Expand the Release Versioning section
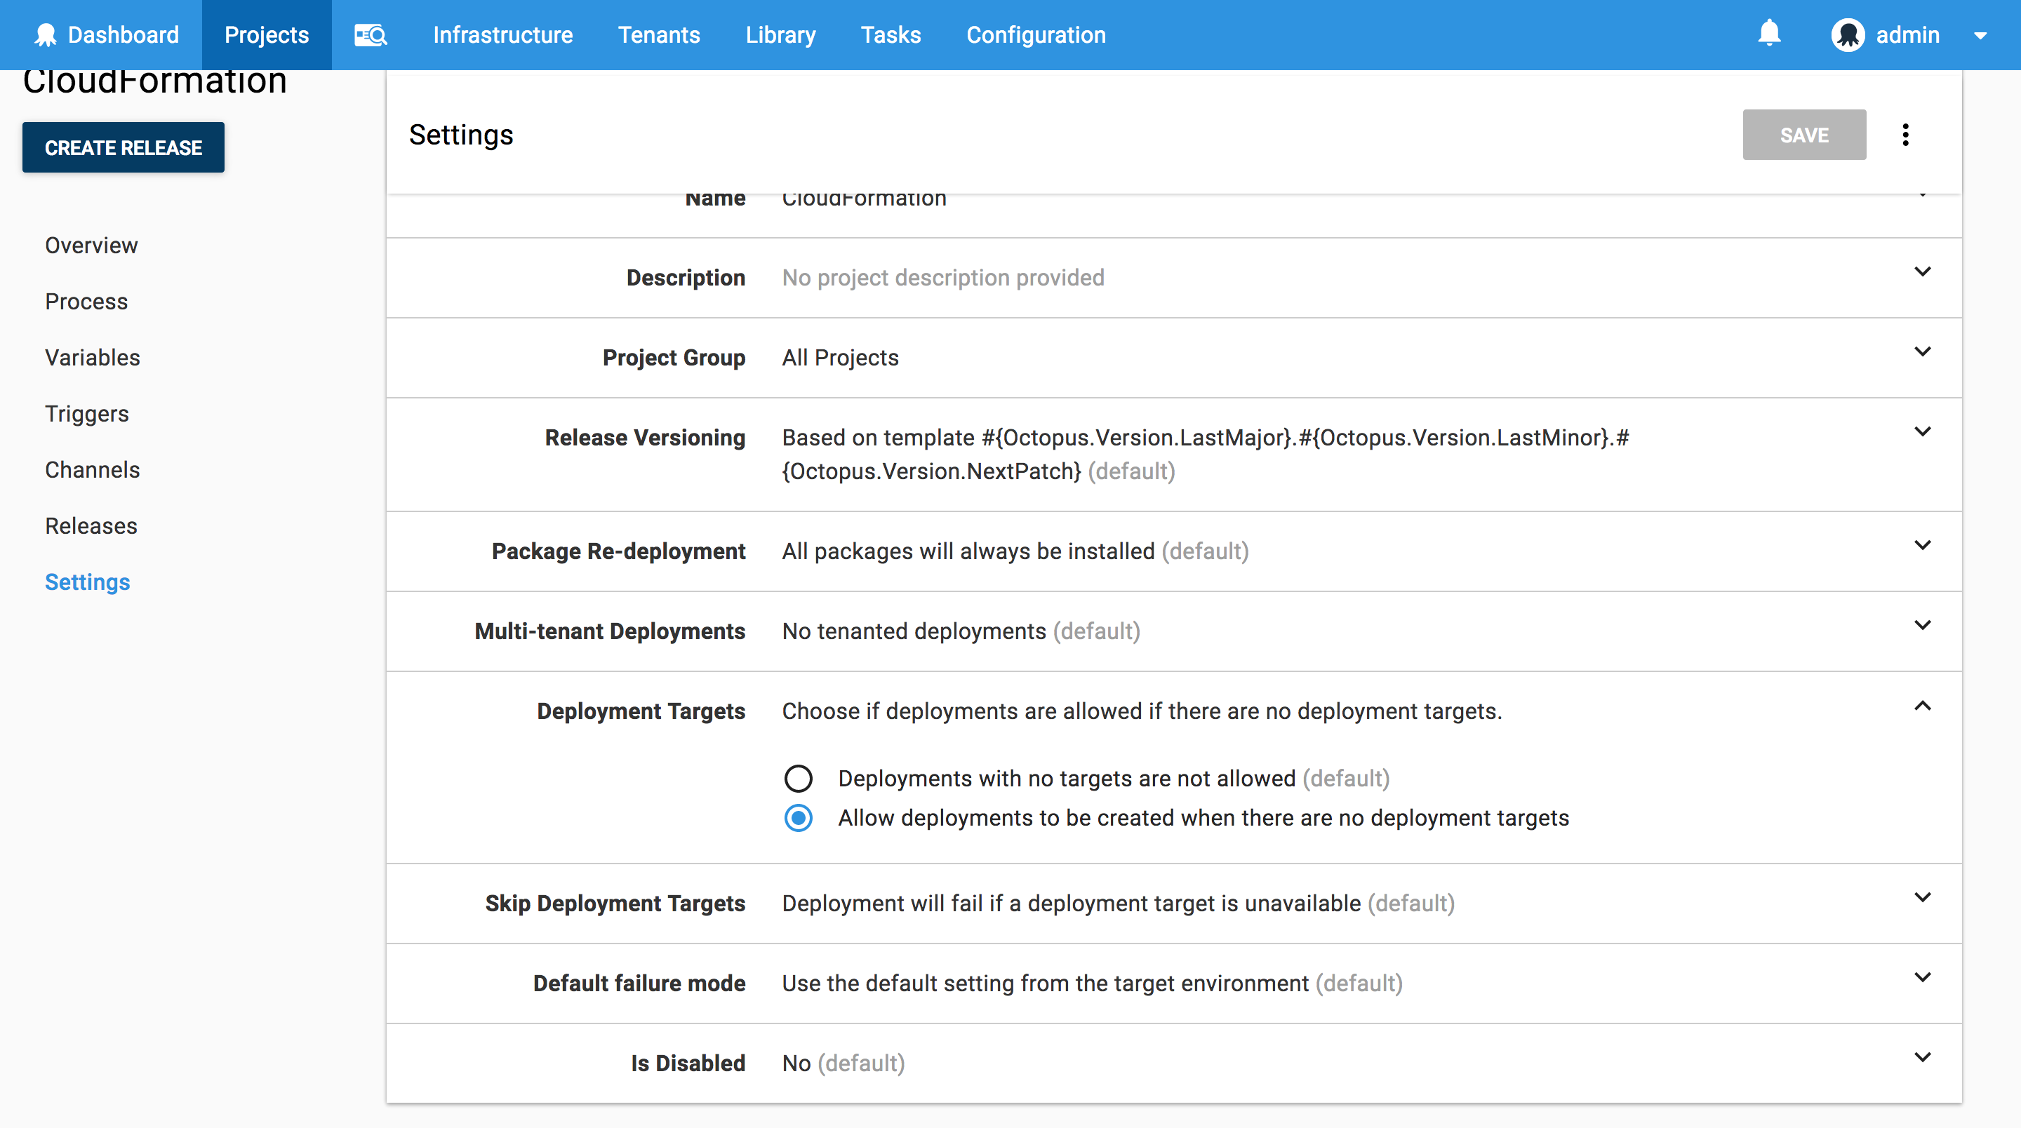The width and height of the screenshot is (2021, 1128). click(1922, 431)
